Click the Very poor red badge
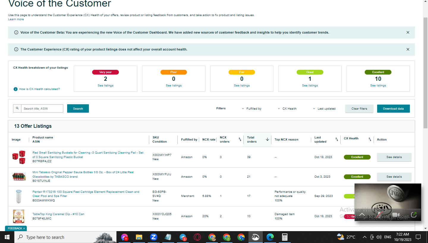Viewport: 428px width, 243px height. 106,72
